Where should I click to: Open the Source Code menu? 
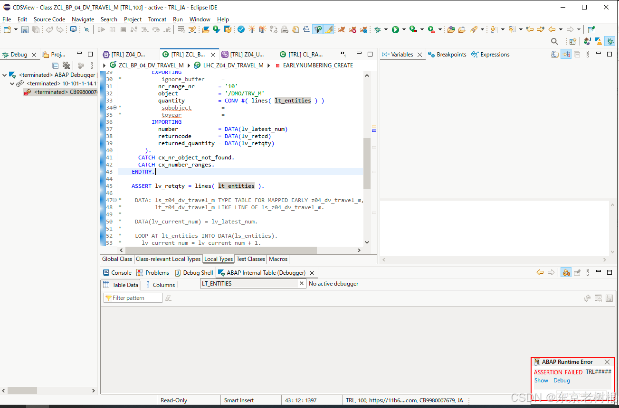click(49, 19)
